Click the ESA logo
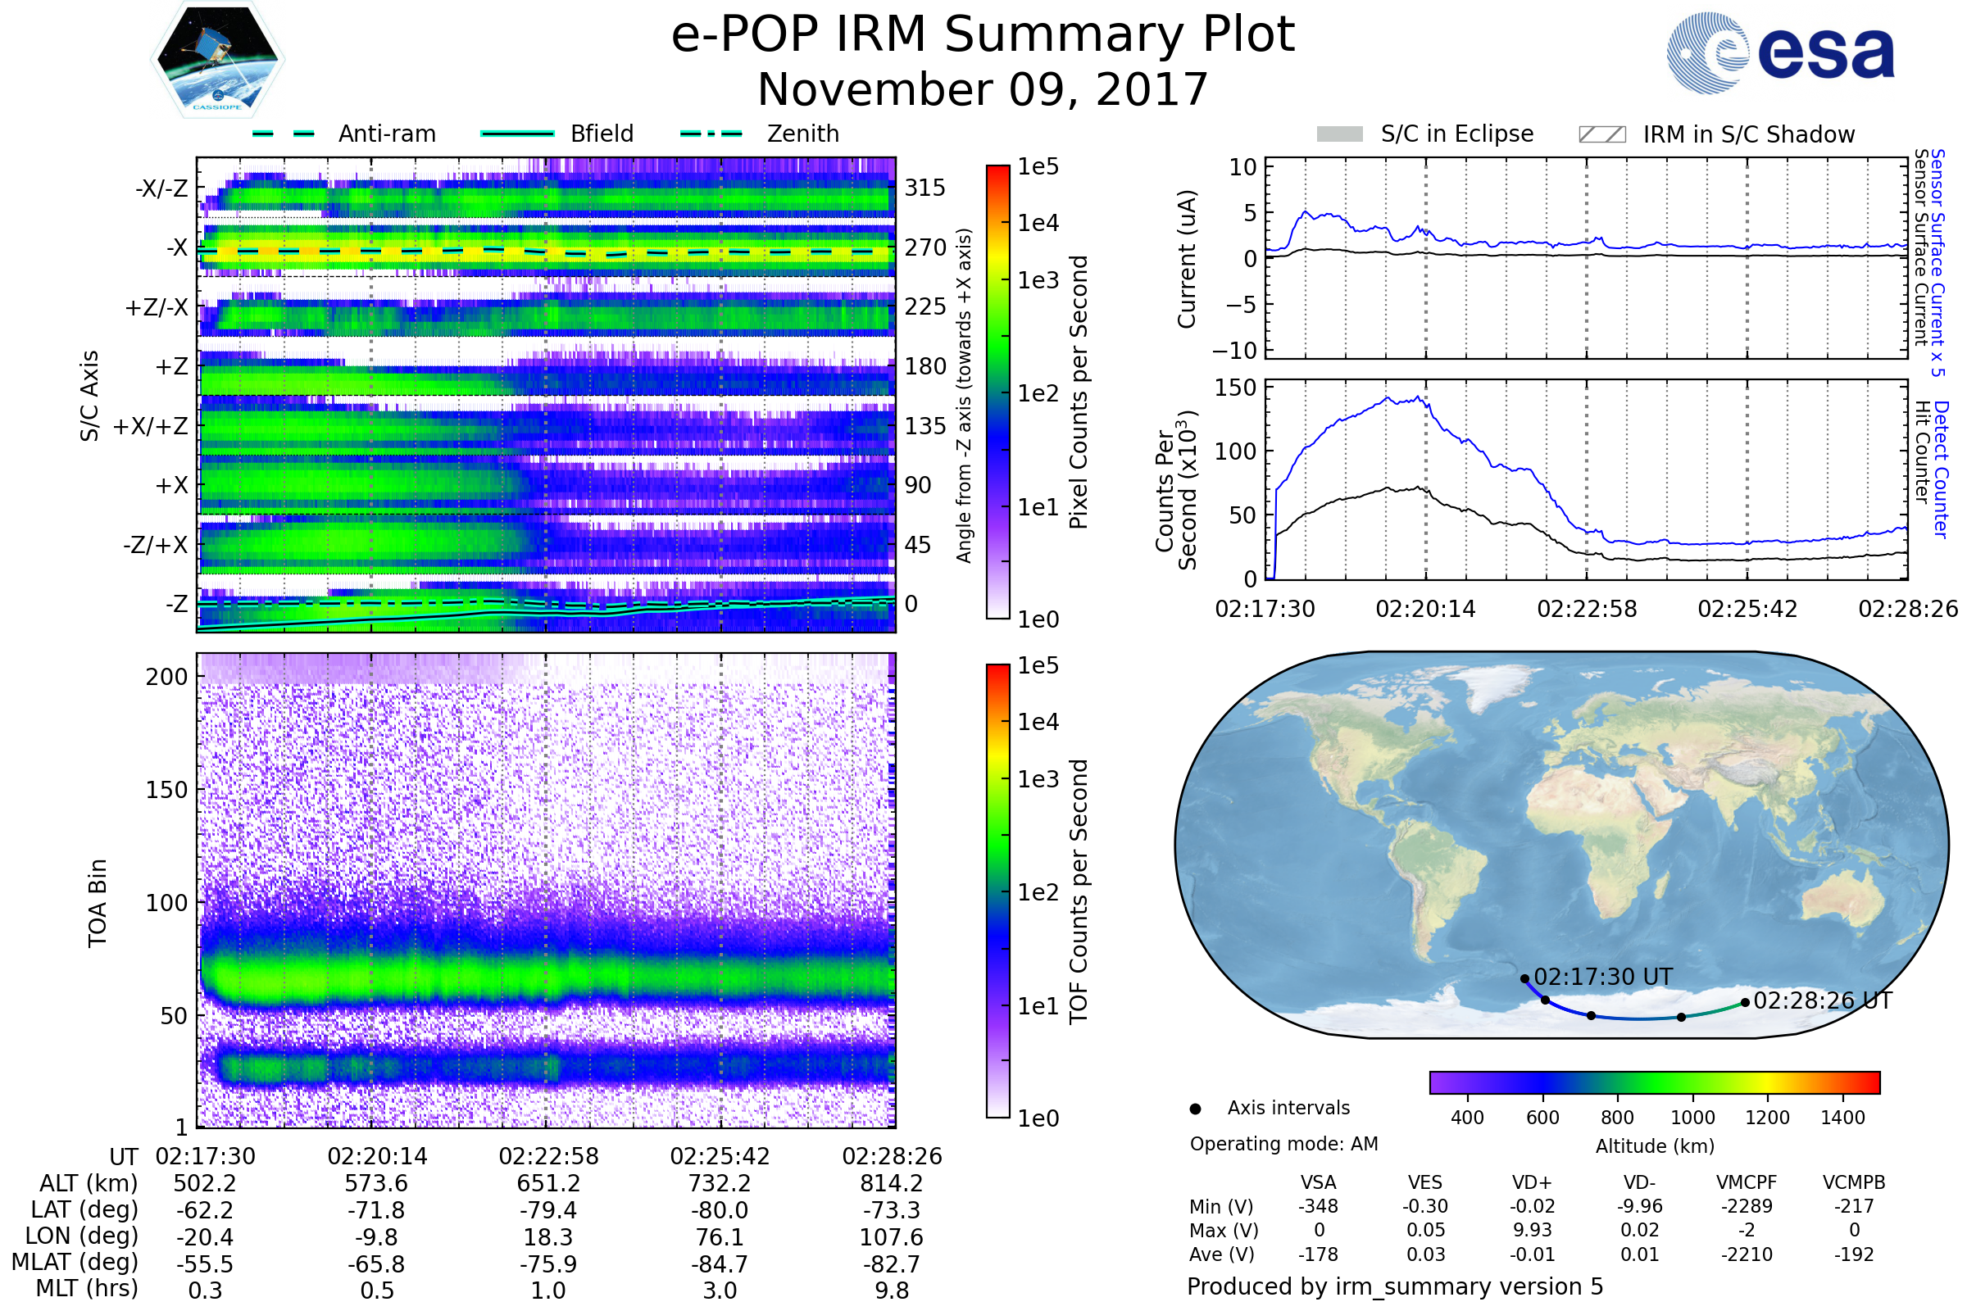Screen dimensions: 1967x1311 coord(1779,52)
